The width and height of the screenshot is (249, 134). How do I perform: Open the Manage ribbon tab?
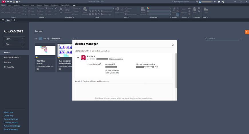(39, 5)
